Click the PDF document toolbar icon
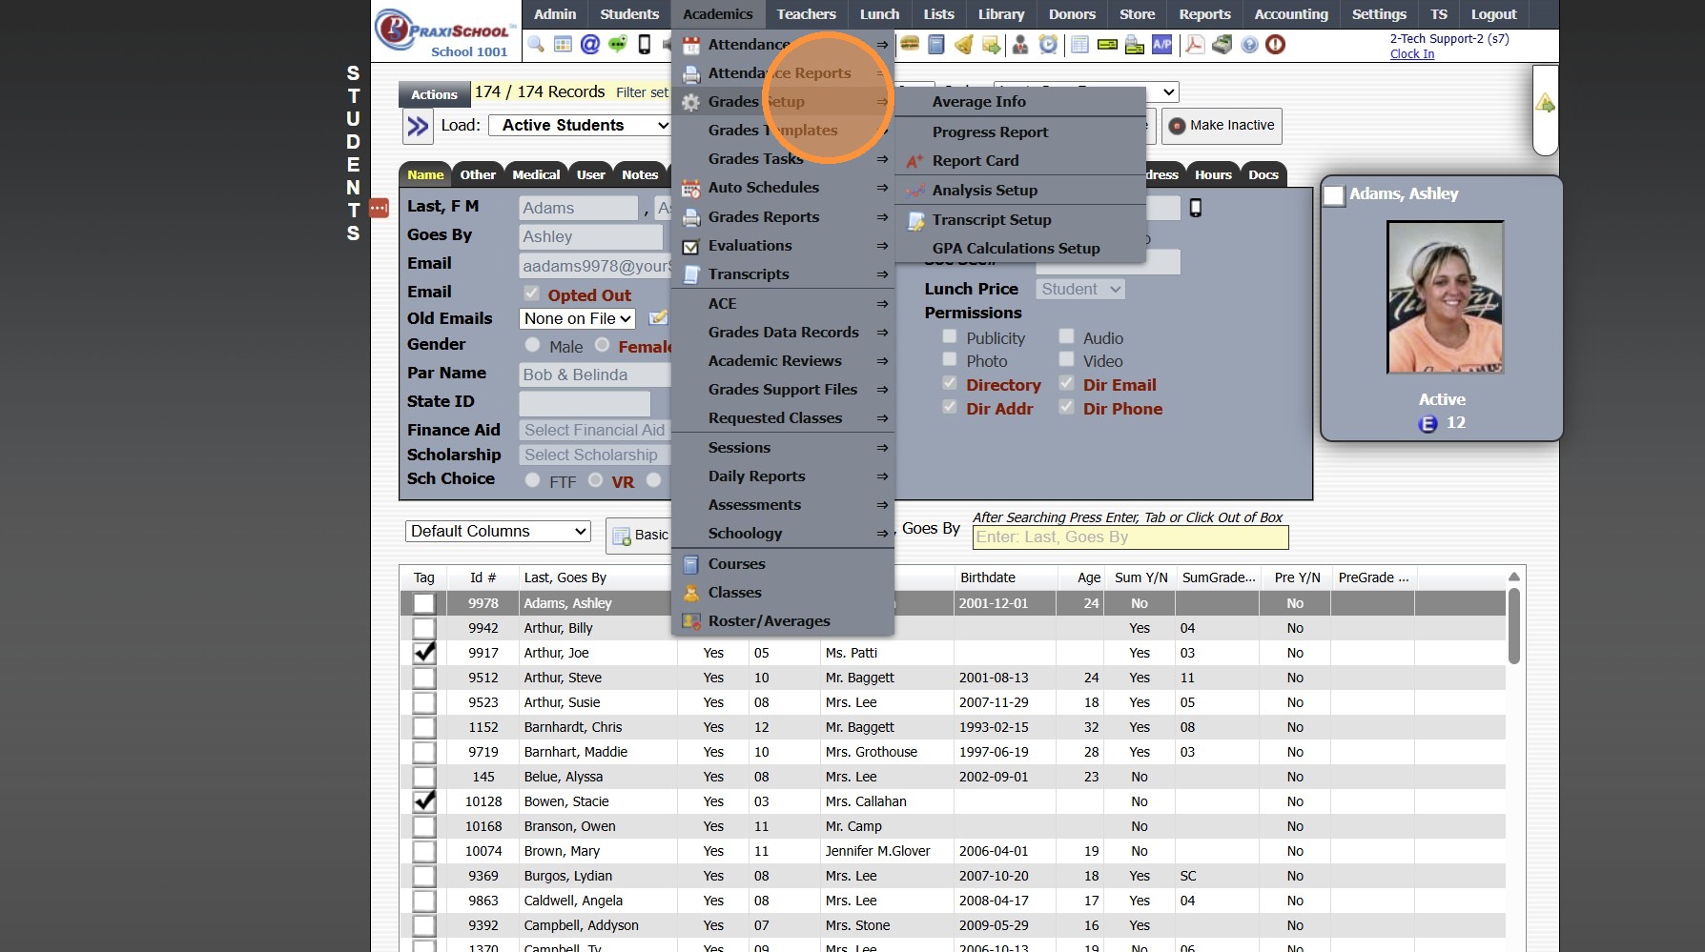1705x952 pixels. [1194, 44]
